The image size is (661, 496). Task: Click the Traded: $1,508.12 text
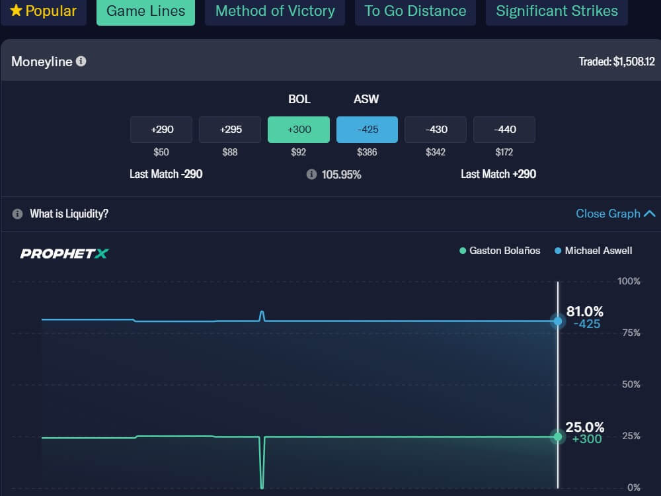coord(617,62)
